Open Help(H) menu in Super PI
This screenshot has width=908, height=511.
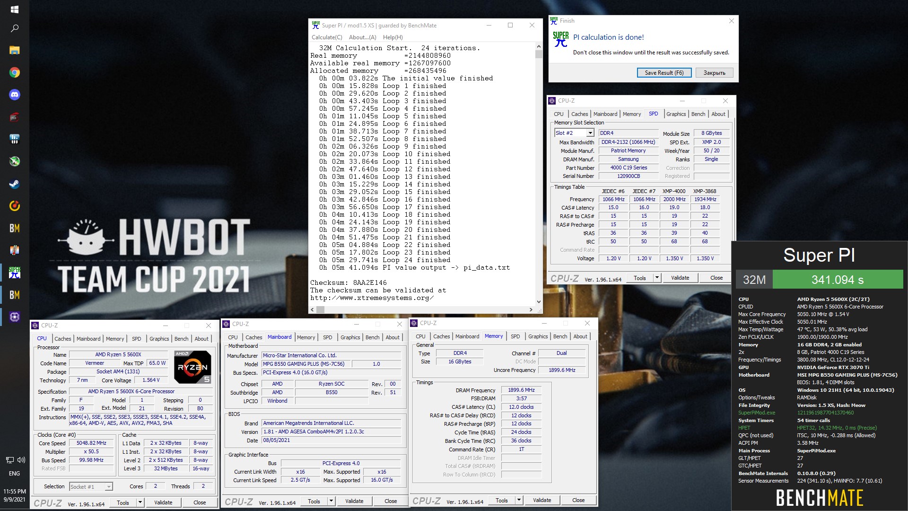393,37
